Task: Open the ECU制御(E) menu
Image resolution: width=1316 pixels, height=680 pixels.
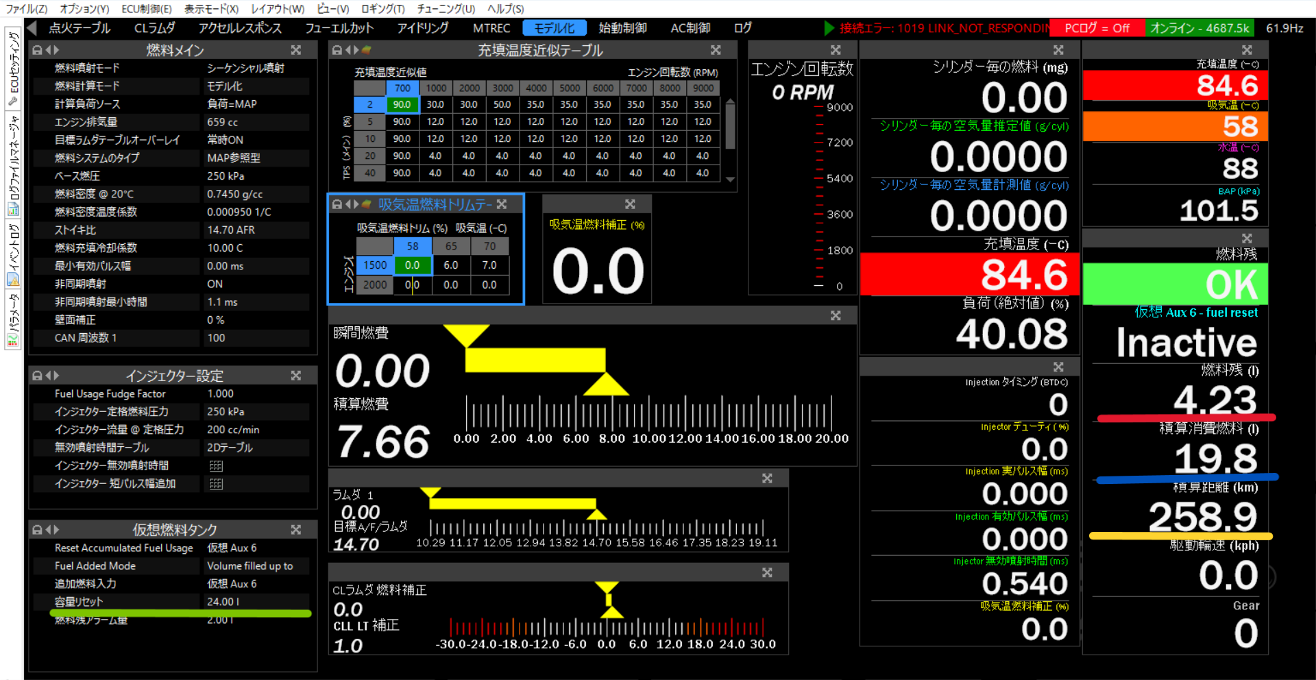Action: click(147, 9)
